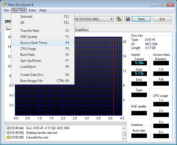The height and width of the screenshot is (145, 177).
Task: Click the 1/3 access time box
Action: 161,73
